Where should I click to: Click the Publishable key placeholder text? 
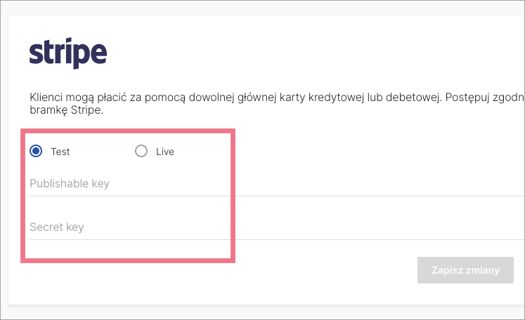click(x=70, y=184)
